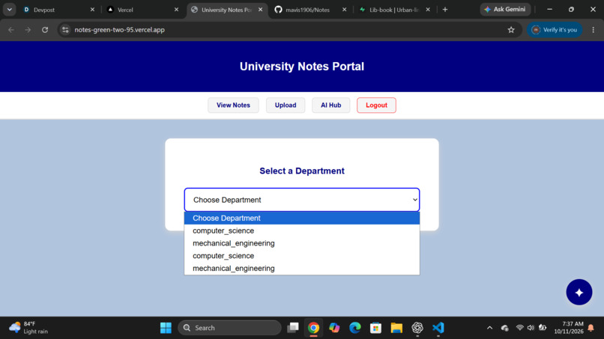Open Google Chrome from the taskbar
Viewport: 604px width, 339px height.
point(313,328)
